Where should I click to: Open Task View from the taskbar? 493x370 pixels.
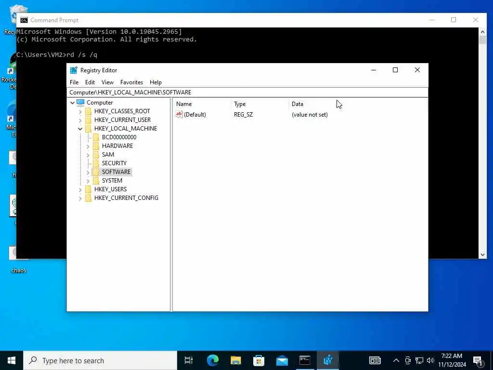point(189,360)
